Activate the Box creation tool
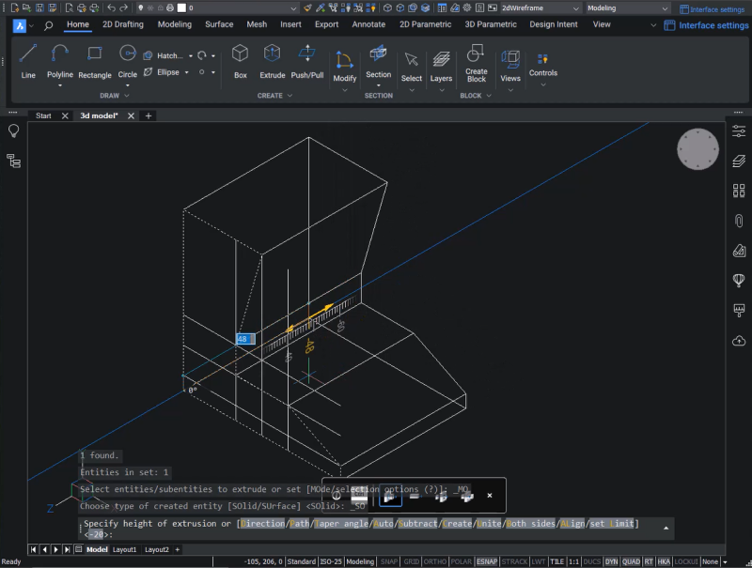Screen dimensions: 752x568 (240, 63)
